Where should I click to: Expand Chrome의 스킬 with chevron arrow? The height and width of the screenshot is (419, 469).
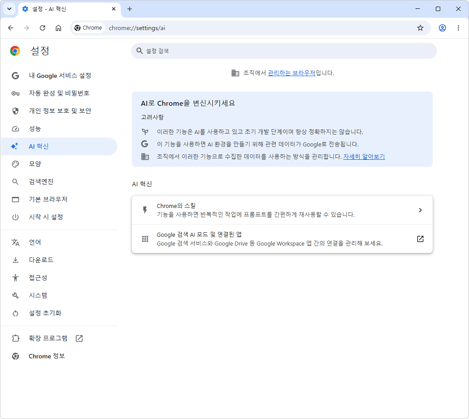click(420, 210)
